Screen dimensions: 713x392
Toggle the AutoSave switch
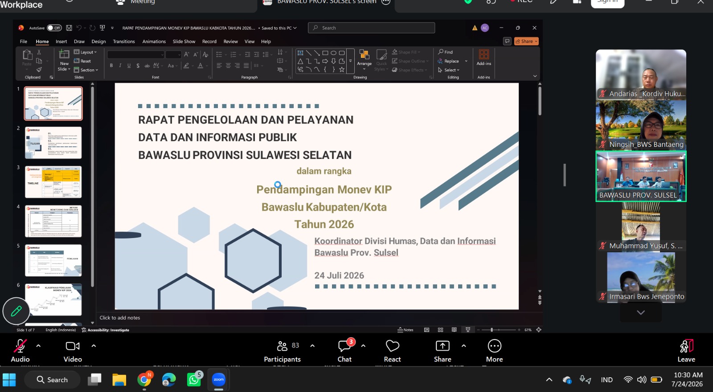(54, 28)
